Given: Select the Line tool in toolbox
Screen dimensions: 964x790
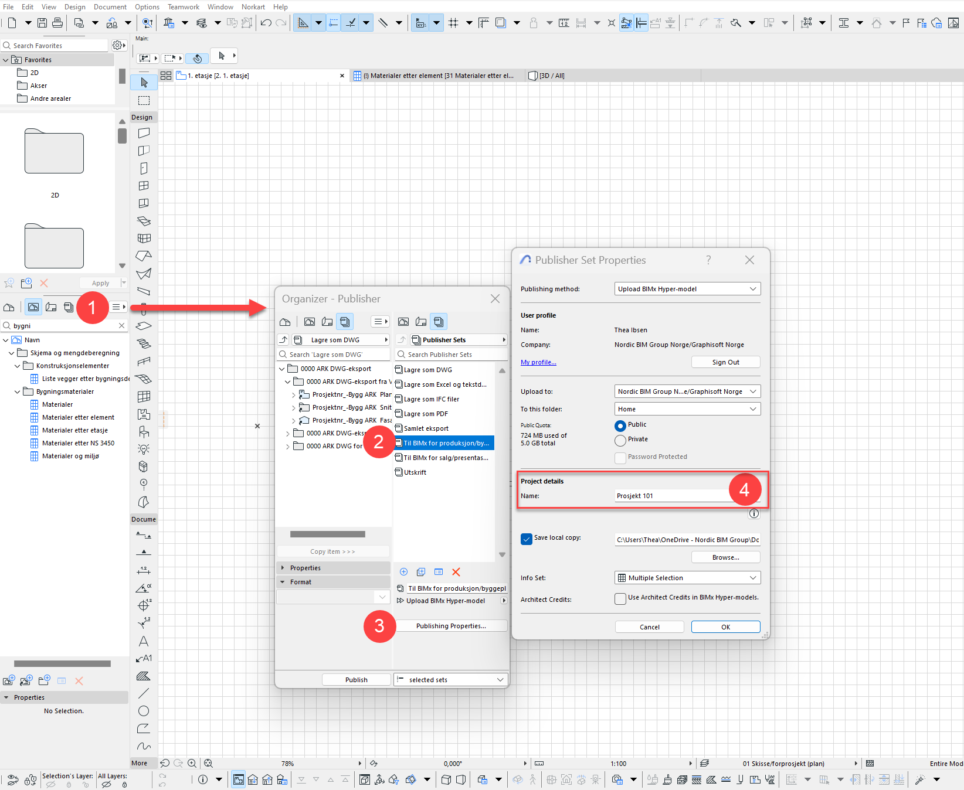Looking at the screenshot, I should tap(144, 693).
